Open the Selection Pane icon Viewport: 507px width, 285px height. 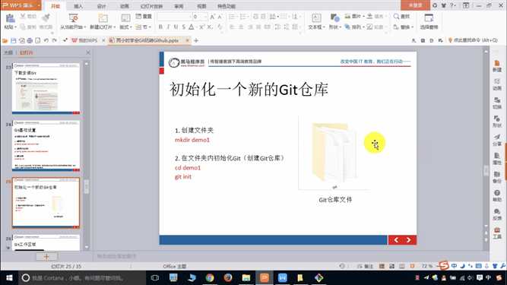[429, 17]
